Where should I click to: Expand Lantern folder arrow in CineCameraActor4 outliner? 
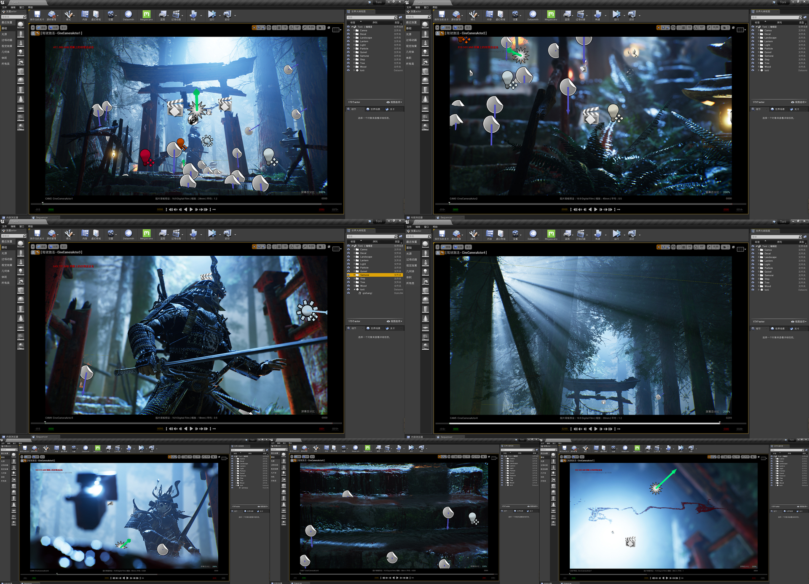[758, 261]
